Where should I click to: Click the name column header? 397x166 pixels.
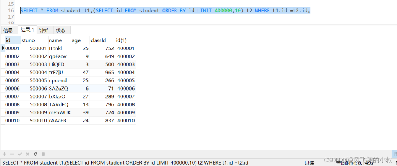60,40
